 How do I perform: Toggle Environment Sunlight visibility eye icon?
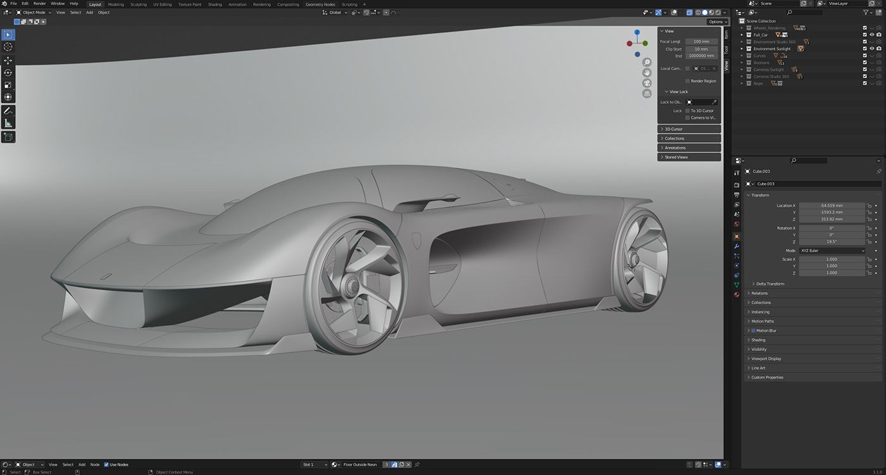(872, 49)
